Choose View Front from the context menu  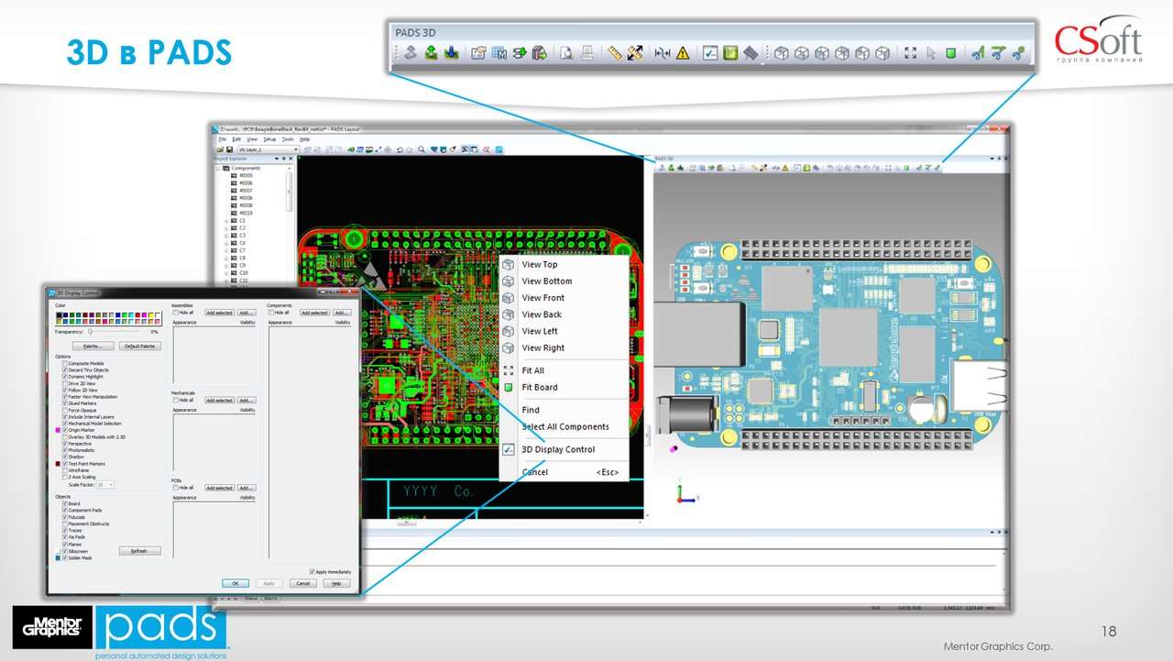click(543, 298)
